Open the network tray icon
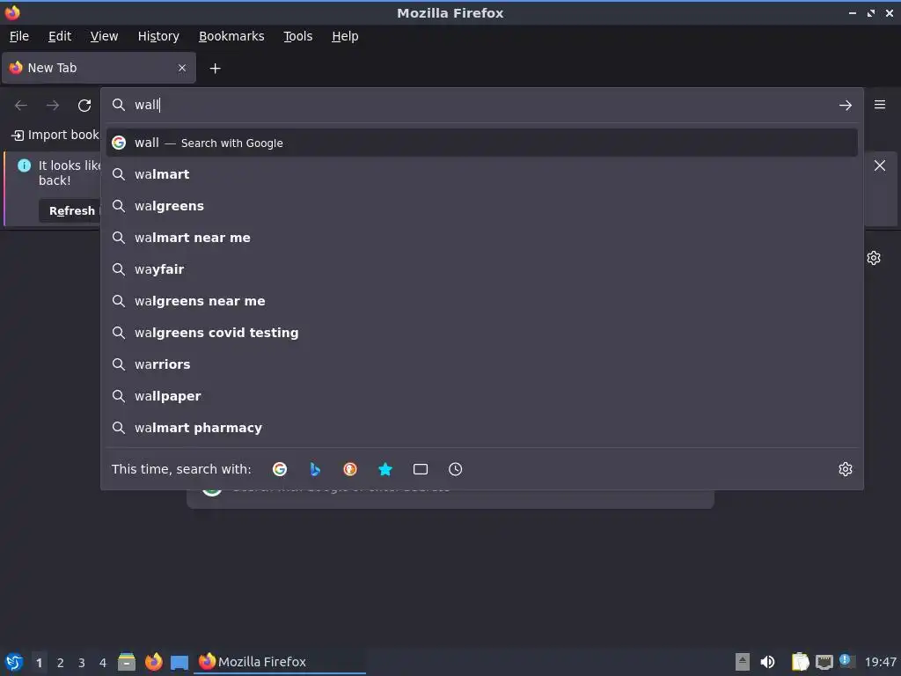Viewport: 901px width, 676px height. (x=824, y=662)
